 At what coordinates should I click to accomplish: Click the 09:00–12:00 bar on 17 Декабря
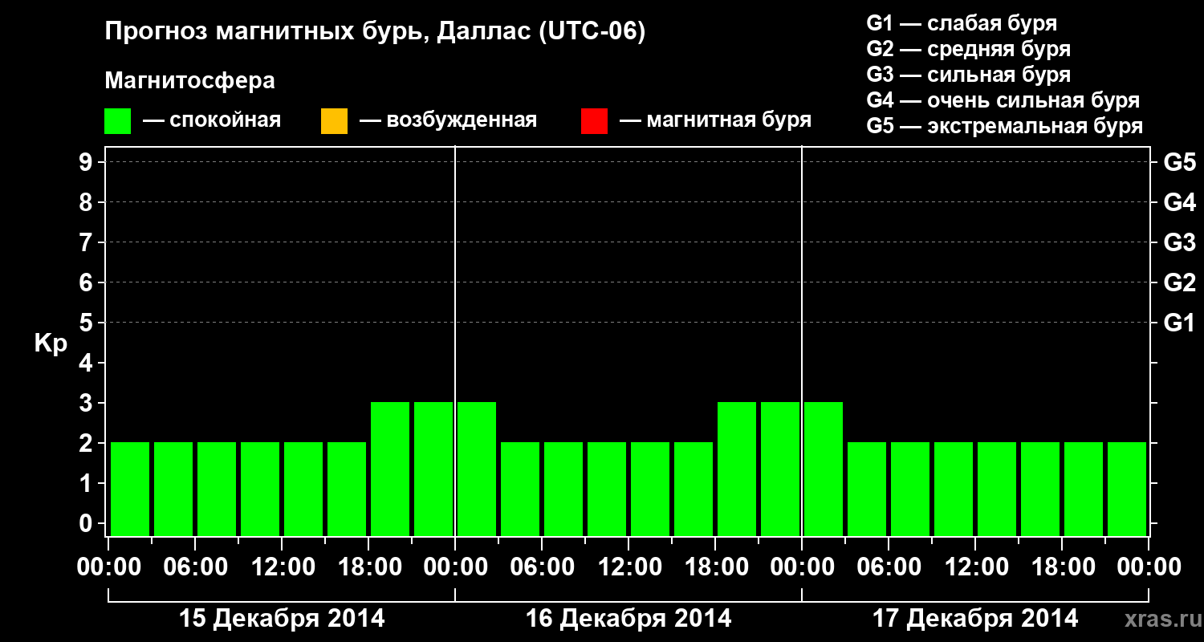[954, 489]
